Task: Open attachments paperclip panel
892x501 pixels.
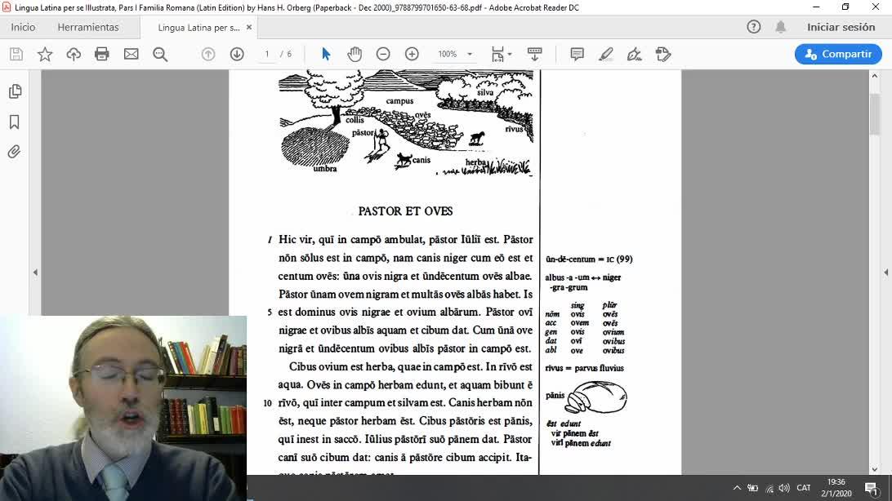Action: point(15,152)
